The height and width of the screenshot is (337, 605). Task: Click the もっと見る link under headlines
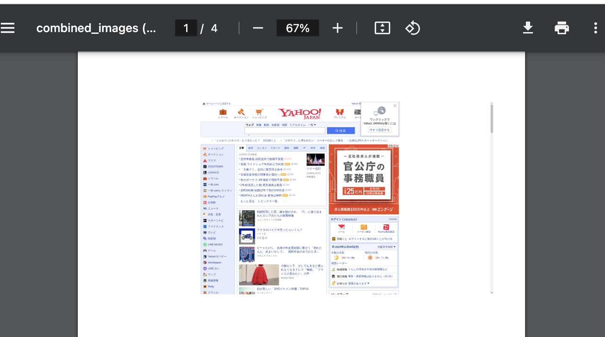tap(247, 201)
